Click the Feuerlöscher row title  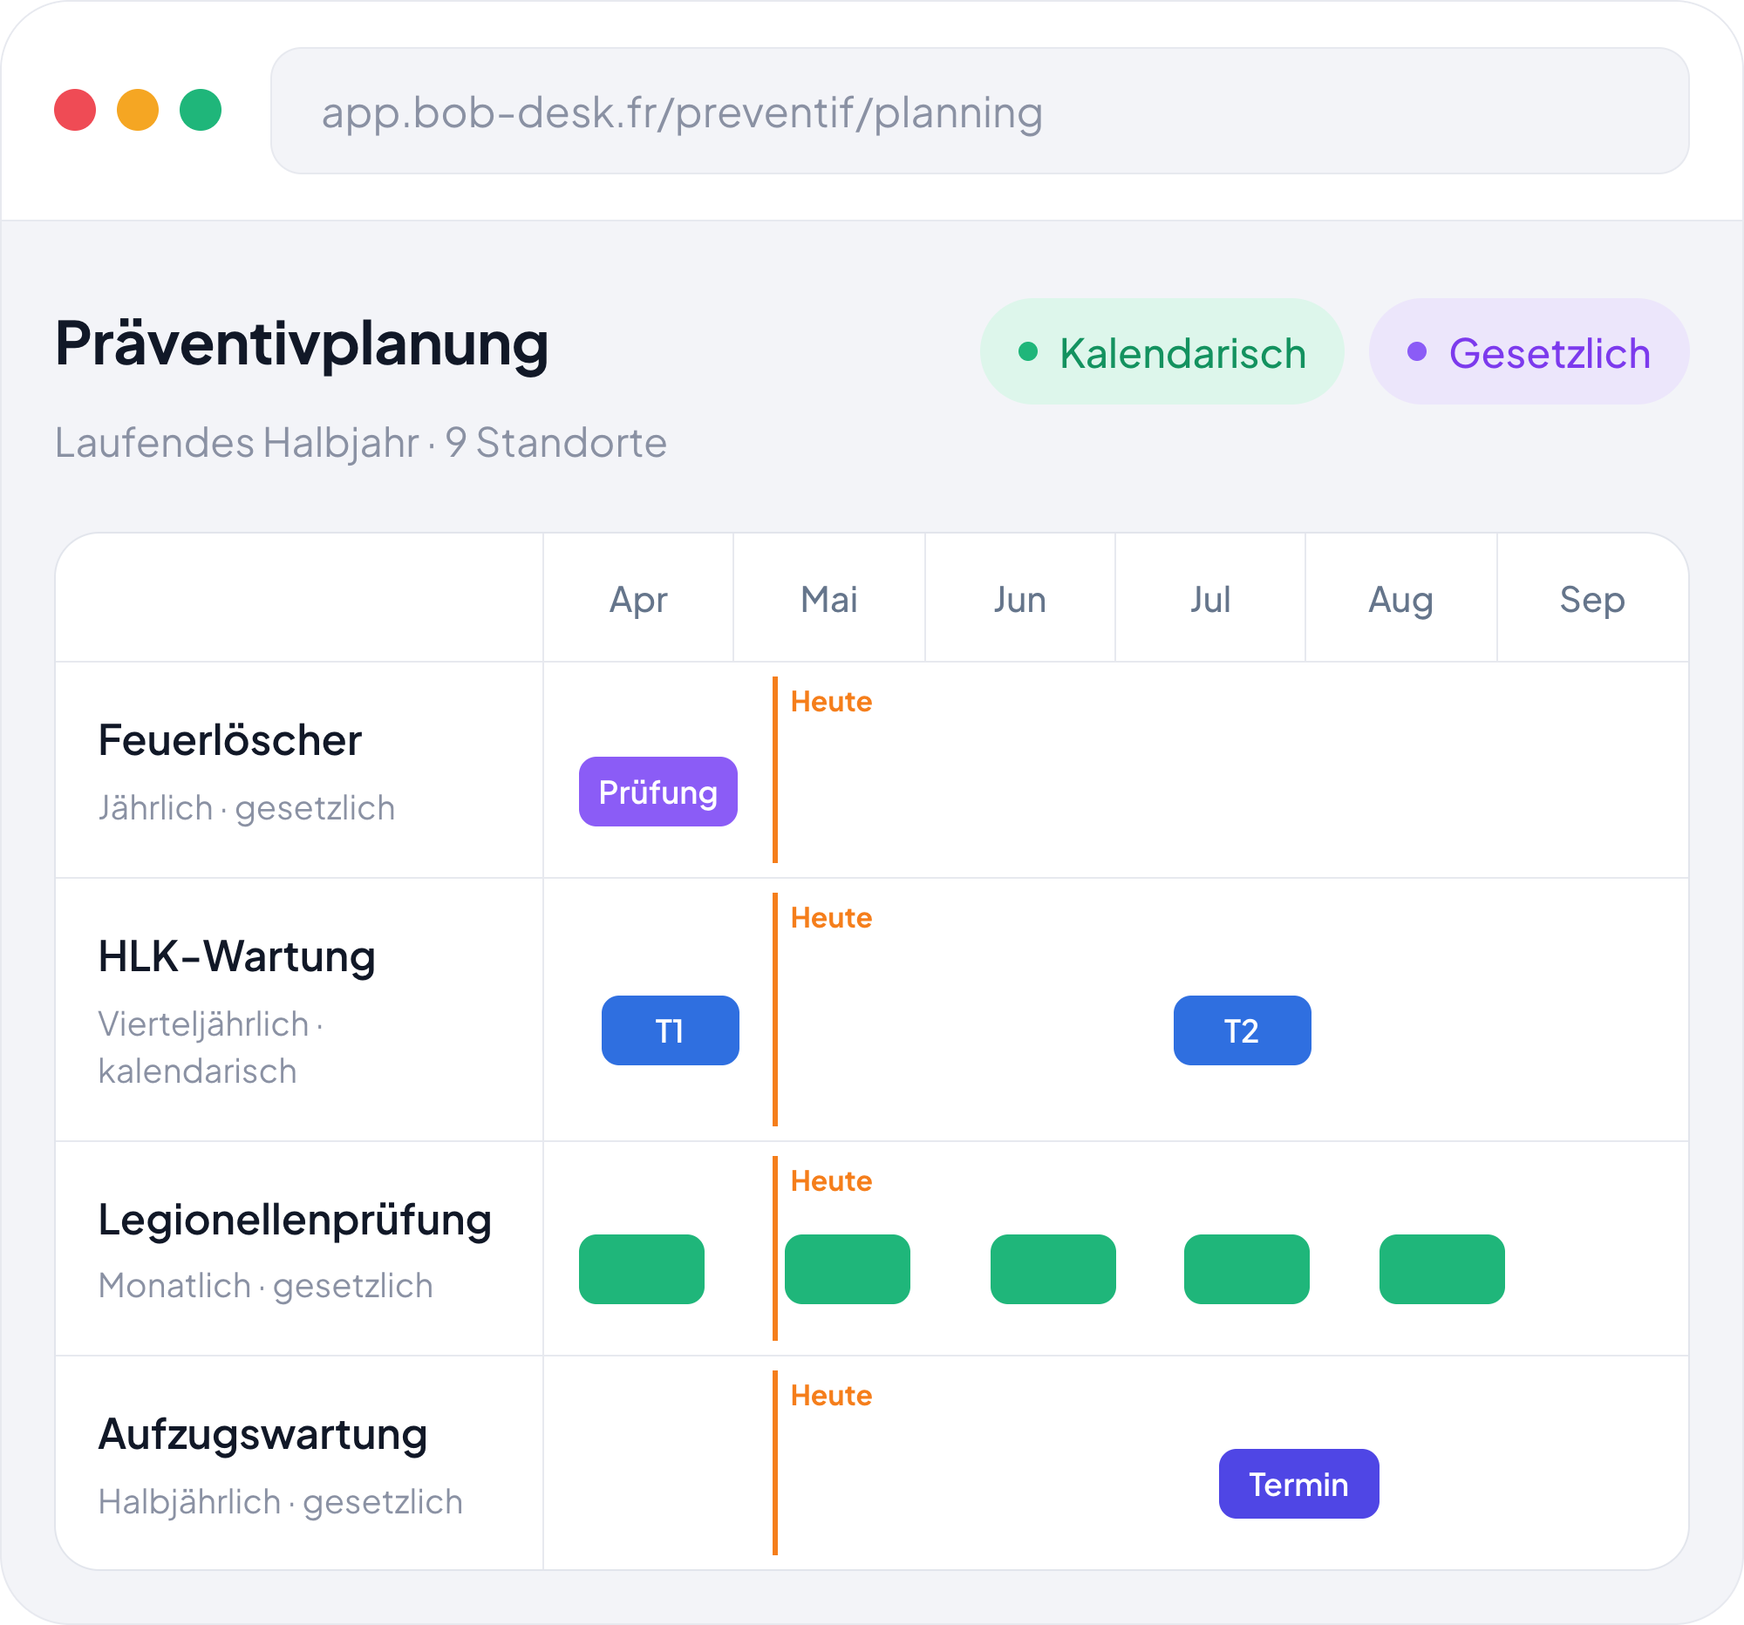[x=230, y=740]
